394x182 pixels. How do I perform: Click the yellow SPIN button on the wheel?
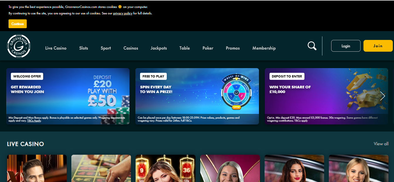(236, 107)
